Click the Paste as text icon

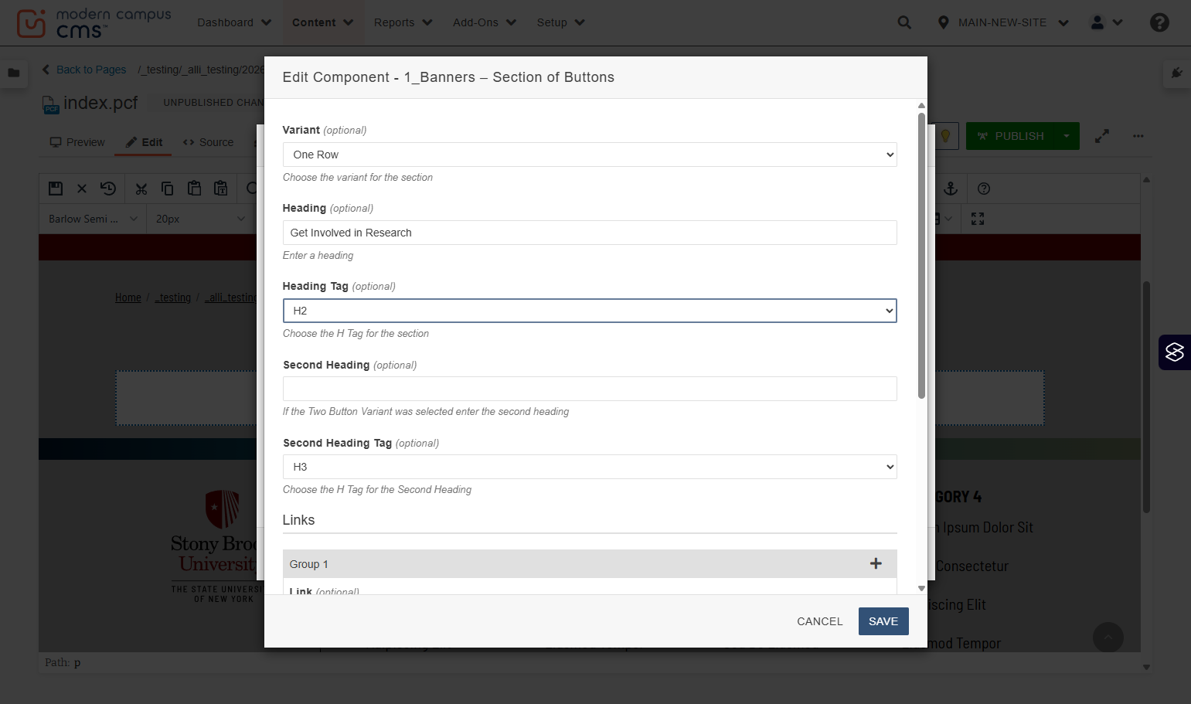[x=221, y=189]
